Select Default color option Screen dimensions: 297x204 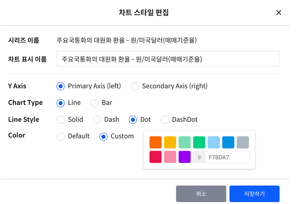click(x=61, y=136)
